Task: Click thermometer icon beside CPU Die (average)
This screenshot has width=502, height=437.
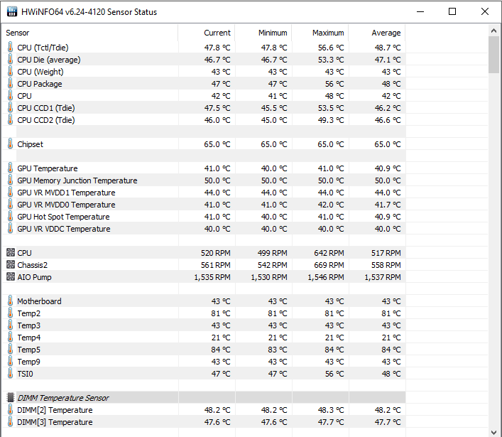Action: 10,60
